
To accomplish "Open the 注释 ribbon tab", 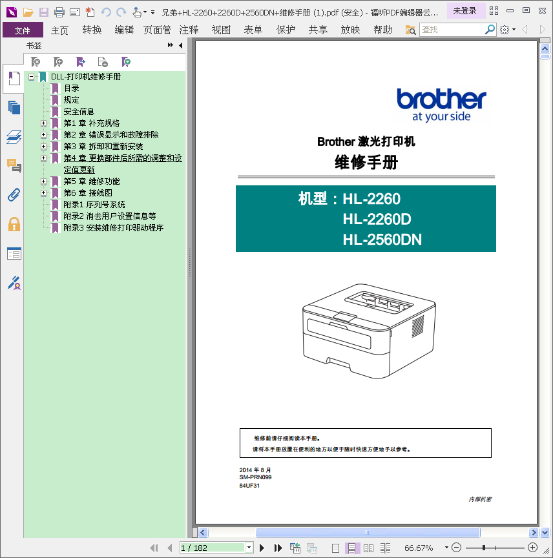I will (x=189, y=30).
